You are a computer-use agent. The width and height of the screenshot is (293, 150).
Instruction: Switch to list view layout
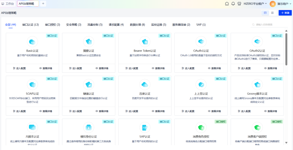[x=272, y=13]
